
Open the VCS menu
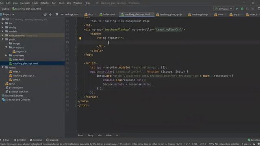point(69,3)
